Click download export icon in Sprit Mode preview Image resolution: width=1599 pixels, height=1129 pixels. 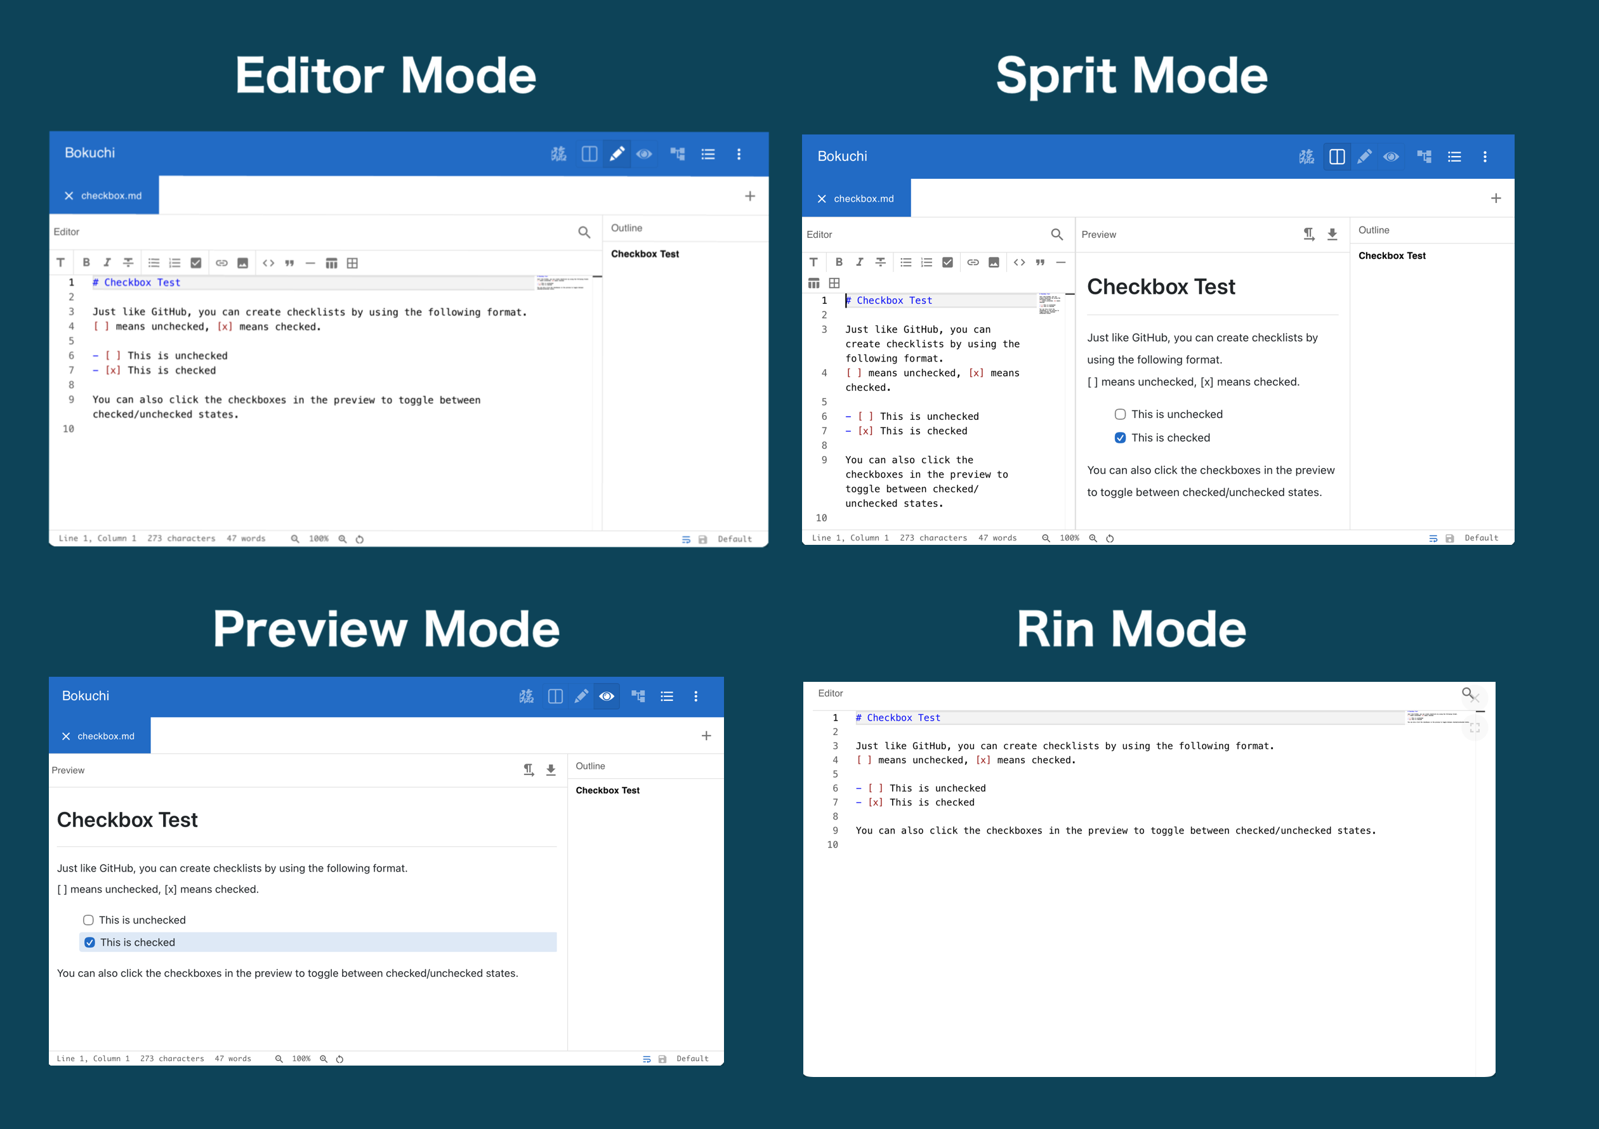click(1332, 235)
